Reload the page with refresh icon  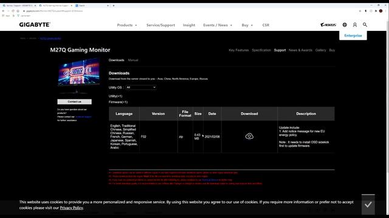[13, 11]
